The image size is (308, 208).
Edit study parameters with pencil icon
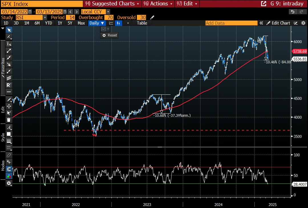point(152,17)
